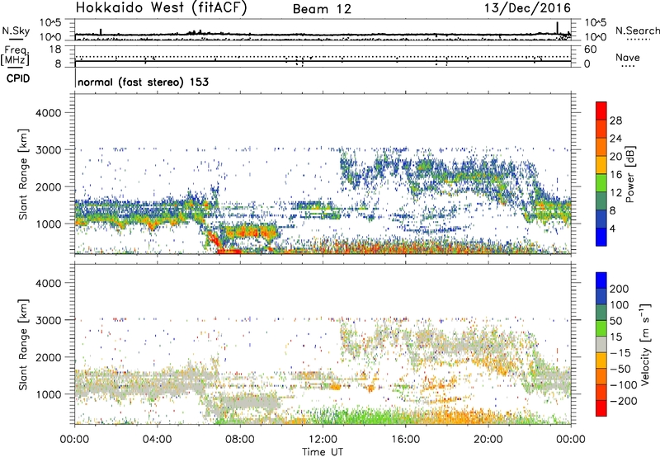
Task: Click '100' on the velocity colorbar
Action: (x=620, y=304)
